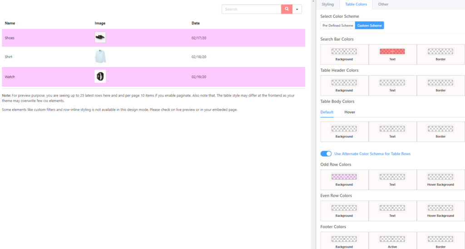Pick Footer Active color swatch
This screenshot has width=465, height=249.
pyautogui.click(x=392, y=239)
